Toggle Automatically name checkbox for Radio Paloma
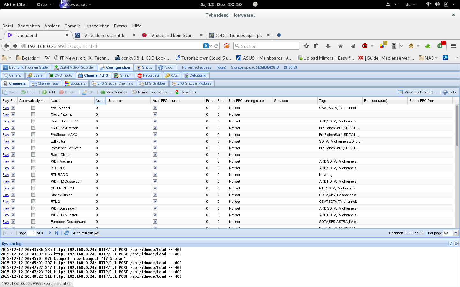 (33, 114)
